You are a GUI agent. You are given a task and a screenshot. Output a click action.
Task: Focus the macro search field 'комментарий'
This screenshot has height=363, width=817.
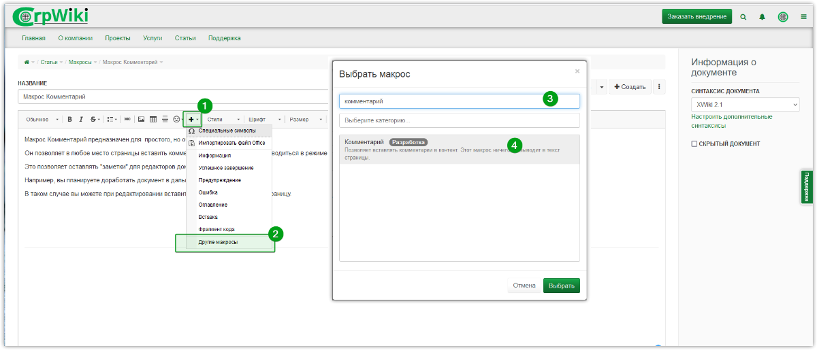click(x=460, y=101)
